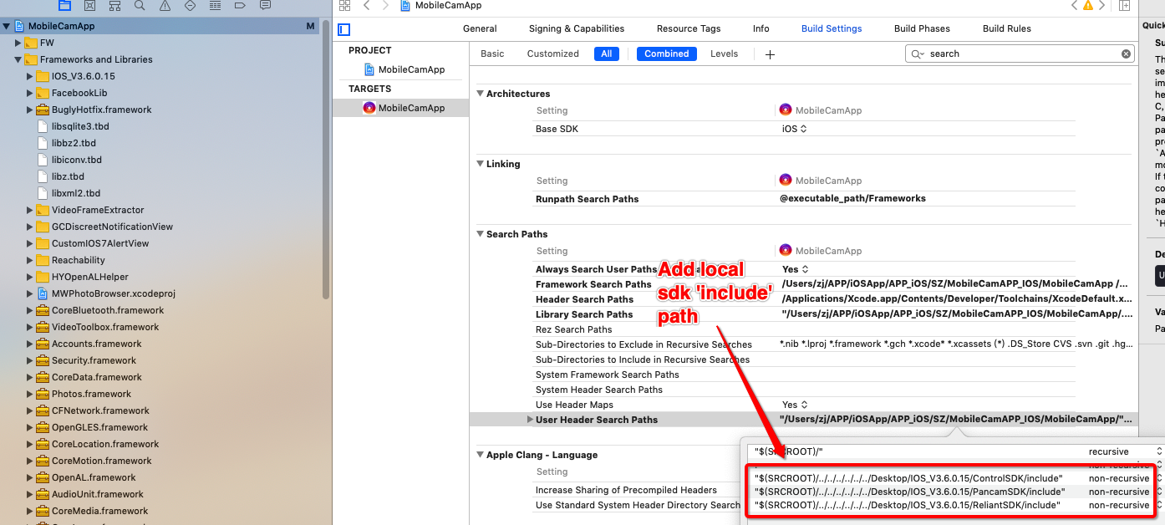This screenshot has width=1165, height=525.
Task: Show Customized build settings filter
Action: pyautogui.click(x=552, y=54)
